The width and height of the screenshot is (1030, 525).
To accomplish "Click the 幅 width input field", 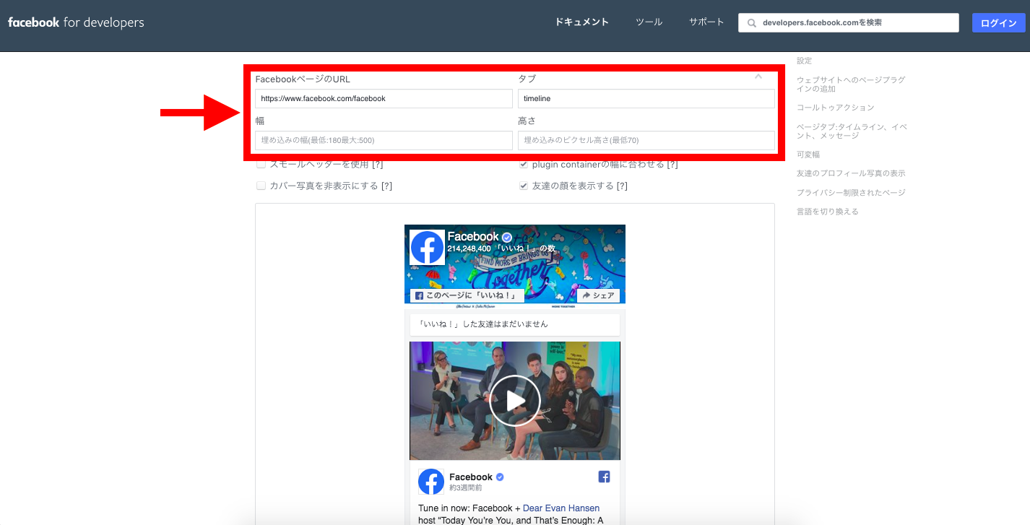I will pos(384,140).
